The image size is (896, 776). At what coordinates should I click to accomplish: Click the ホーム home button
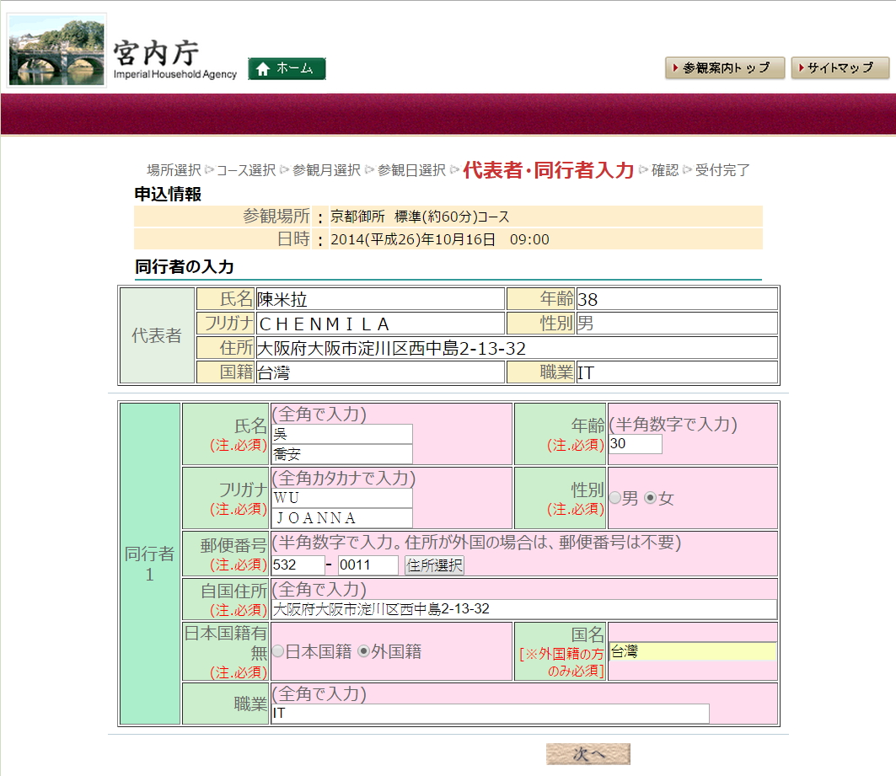(x=287, y=69)
